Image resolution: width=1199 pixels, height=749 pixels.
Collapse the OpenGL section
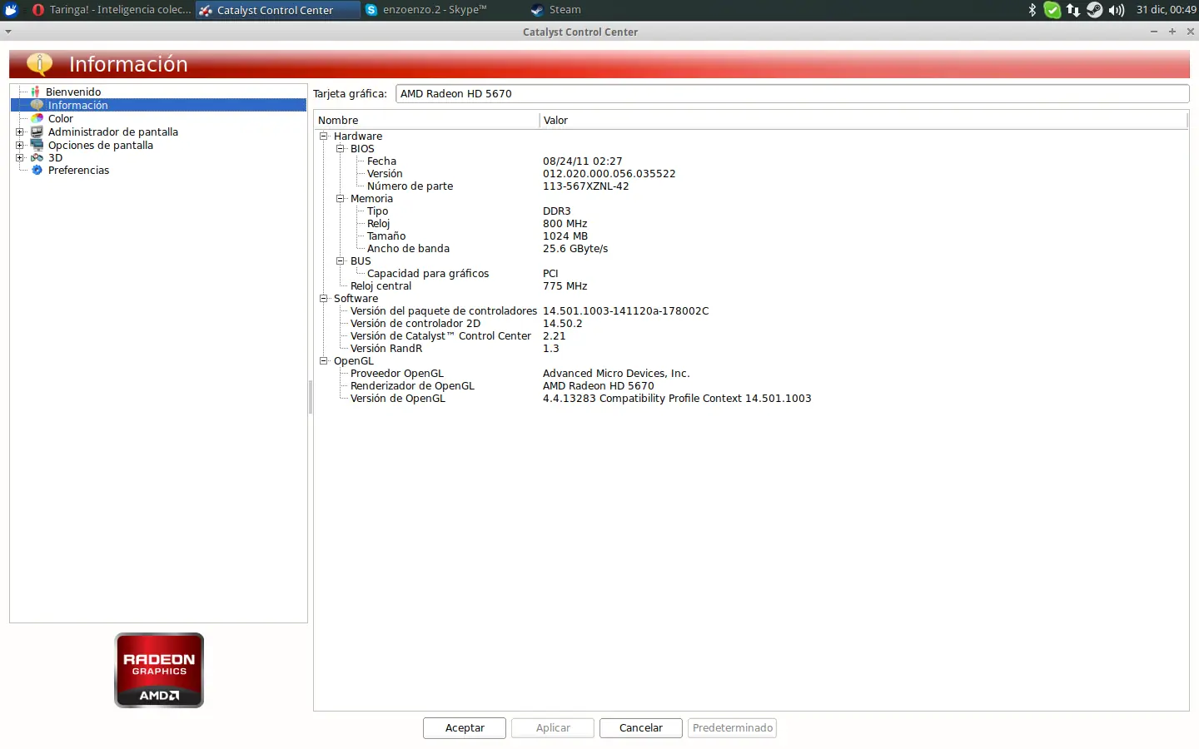click(x=324, y=360)
